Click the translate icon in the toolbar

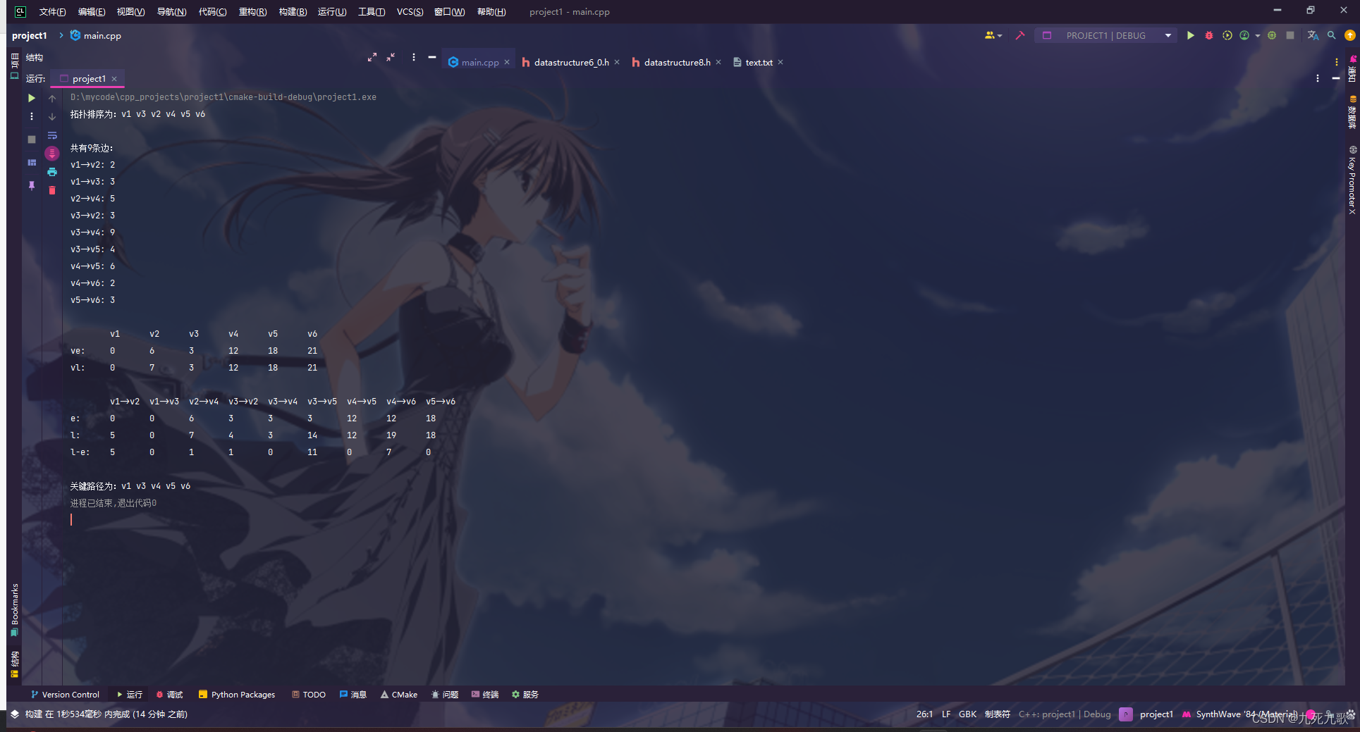1313,35
